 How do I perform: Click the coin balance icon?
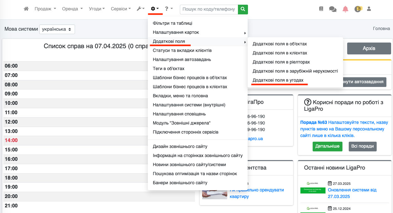[x=358, y=9]
